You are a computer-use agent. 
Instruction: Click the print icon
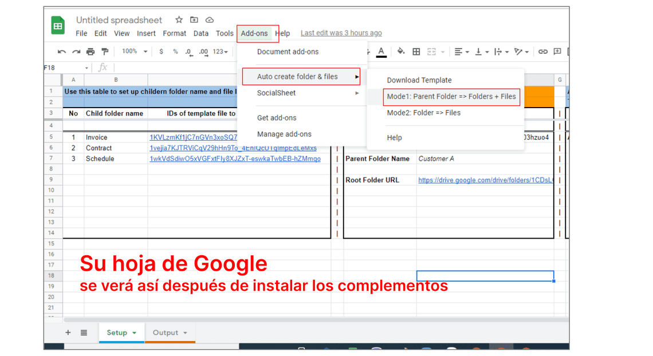click(x=91, y=52)
